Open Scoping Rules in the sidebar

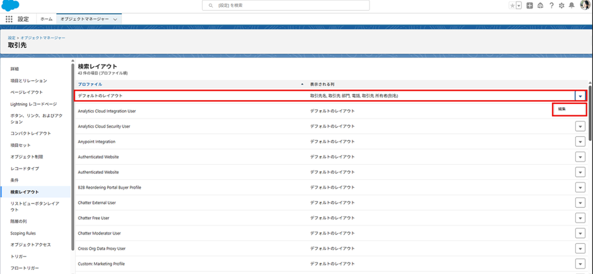coord(23,233)
